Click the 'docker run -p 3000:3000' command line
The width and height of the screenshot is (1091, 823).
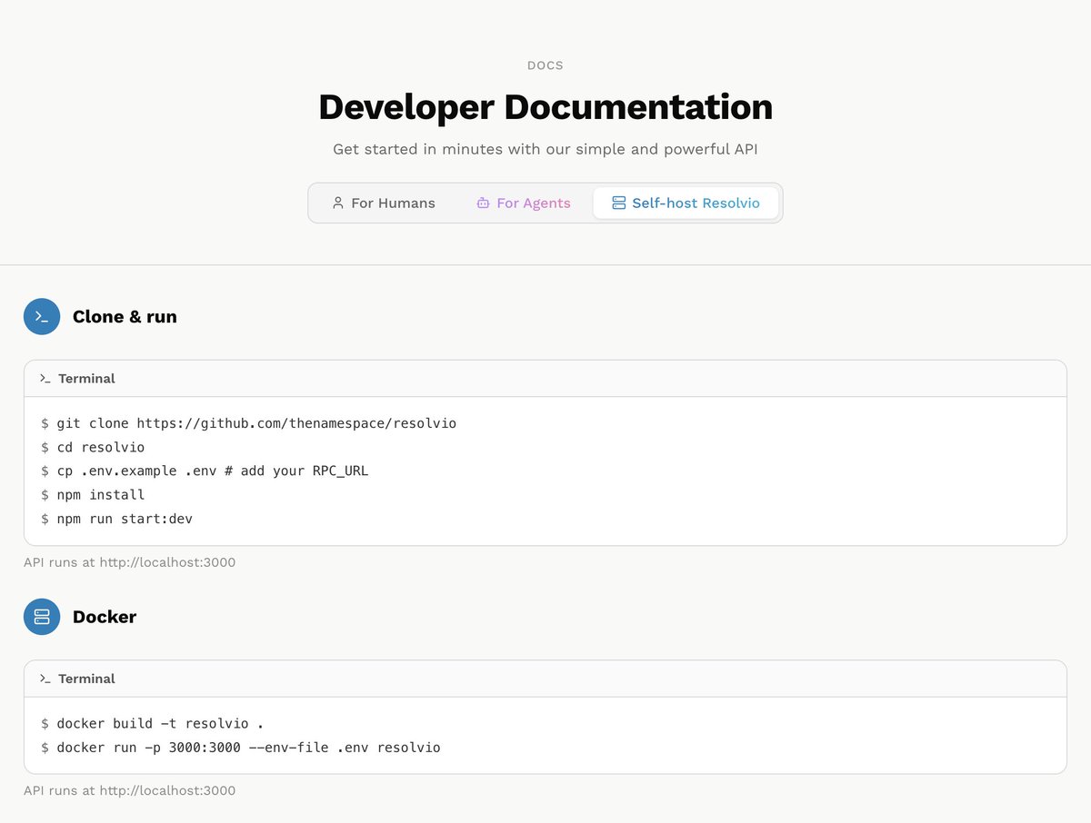(x=240, y=748)
